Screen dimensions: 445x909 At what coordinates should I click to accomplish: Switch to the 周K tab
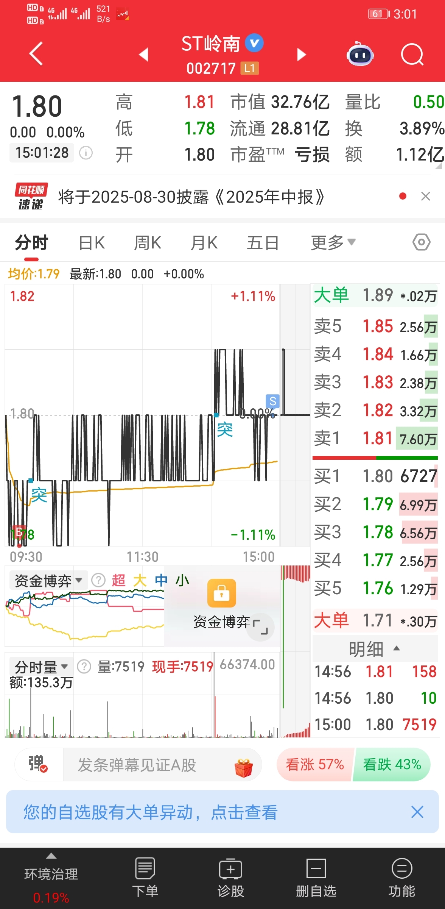[x=148, y=243]
